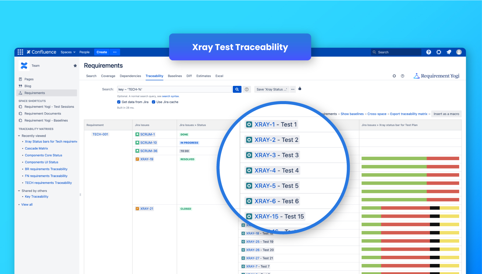Open the Excel tab
482x274 pixels.
pyautogui.click(x=219, y=76)
